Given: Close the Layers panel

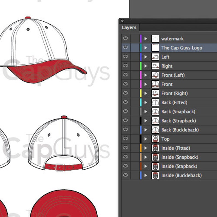Looking at the screenshot, I should click(122, 21).
